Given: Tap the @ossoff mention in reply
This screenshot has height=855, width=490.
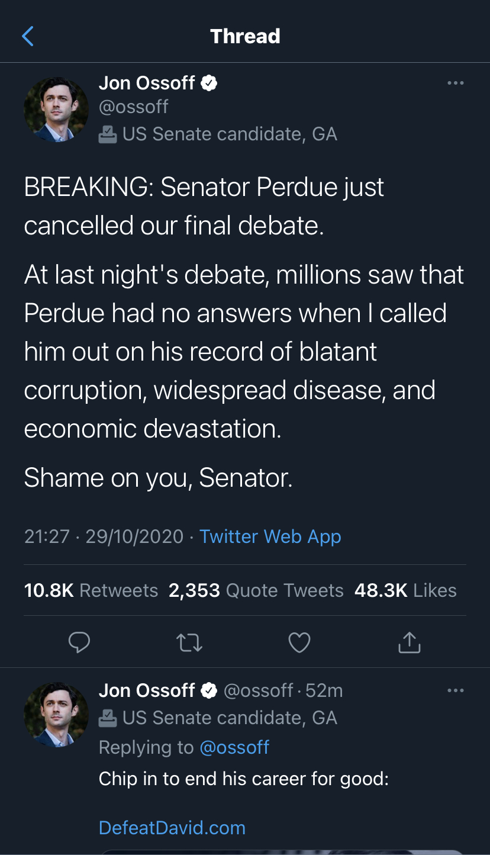Looking at the screenshot, I should click(234, 748).
